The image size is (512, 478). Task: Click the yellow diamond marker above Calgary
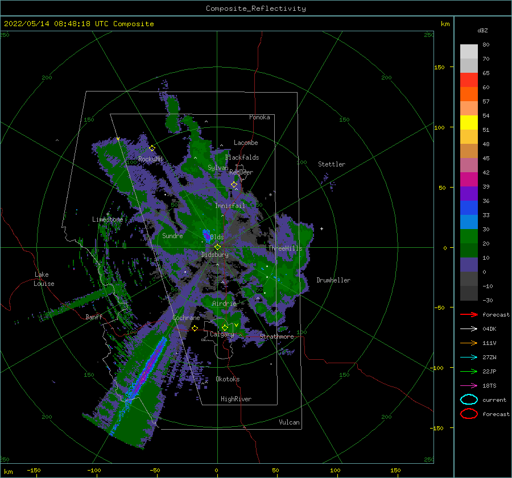click(x=225, y=327)
